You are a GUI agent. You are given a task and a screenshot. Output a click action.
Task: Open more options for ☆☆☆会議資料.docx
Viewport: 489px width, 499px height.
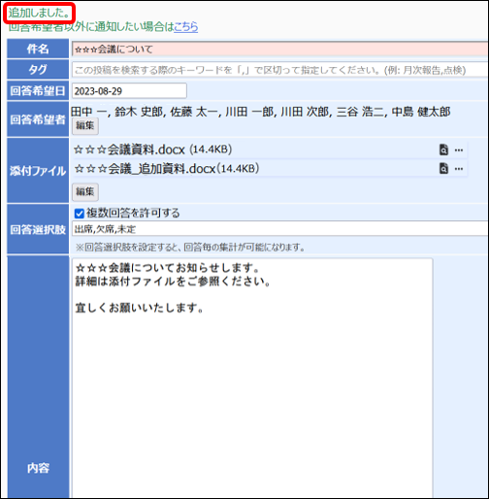(x=459, y=150)
